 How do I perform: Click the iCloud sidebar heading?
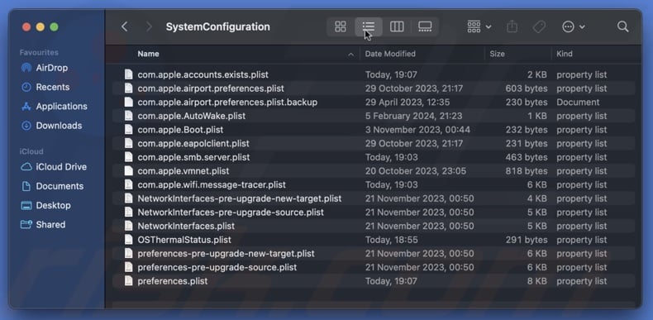tap(31, 151)
